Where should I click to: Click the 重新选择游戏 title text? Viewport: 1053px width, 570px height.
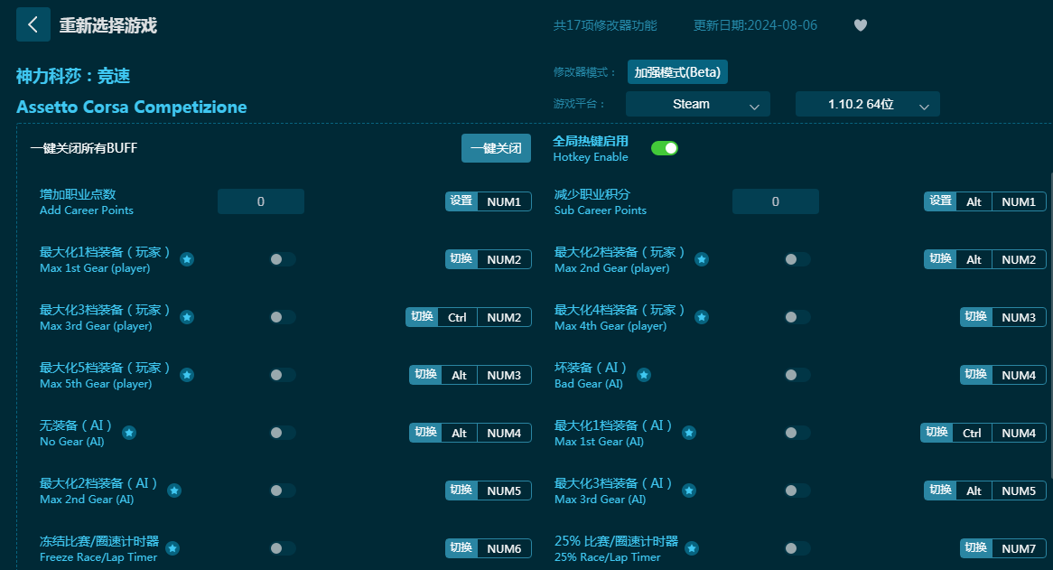[x=108, y=25]
